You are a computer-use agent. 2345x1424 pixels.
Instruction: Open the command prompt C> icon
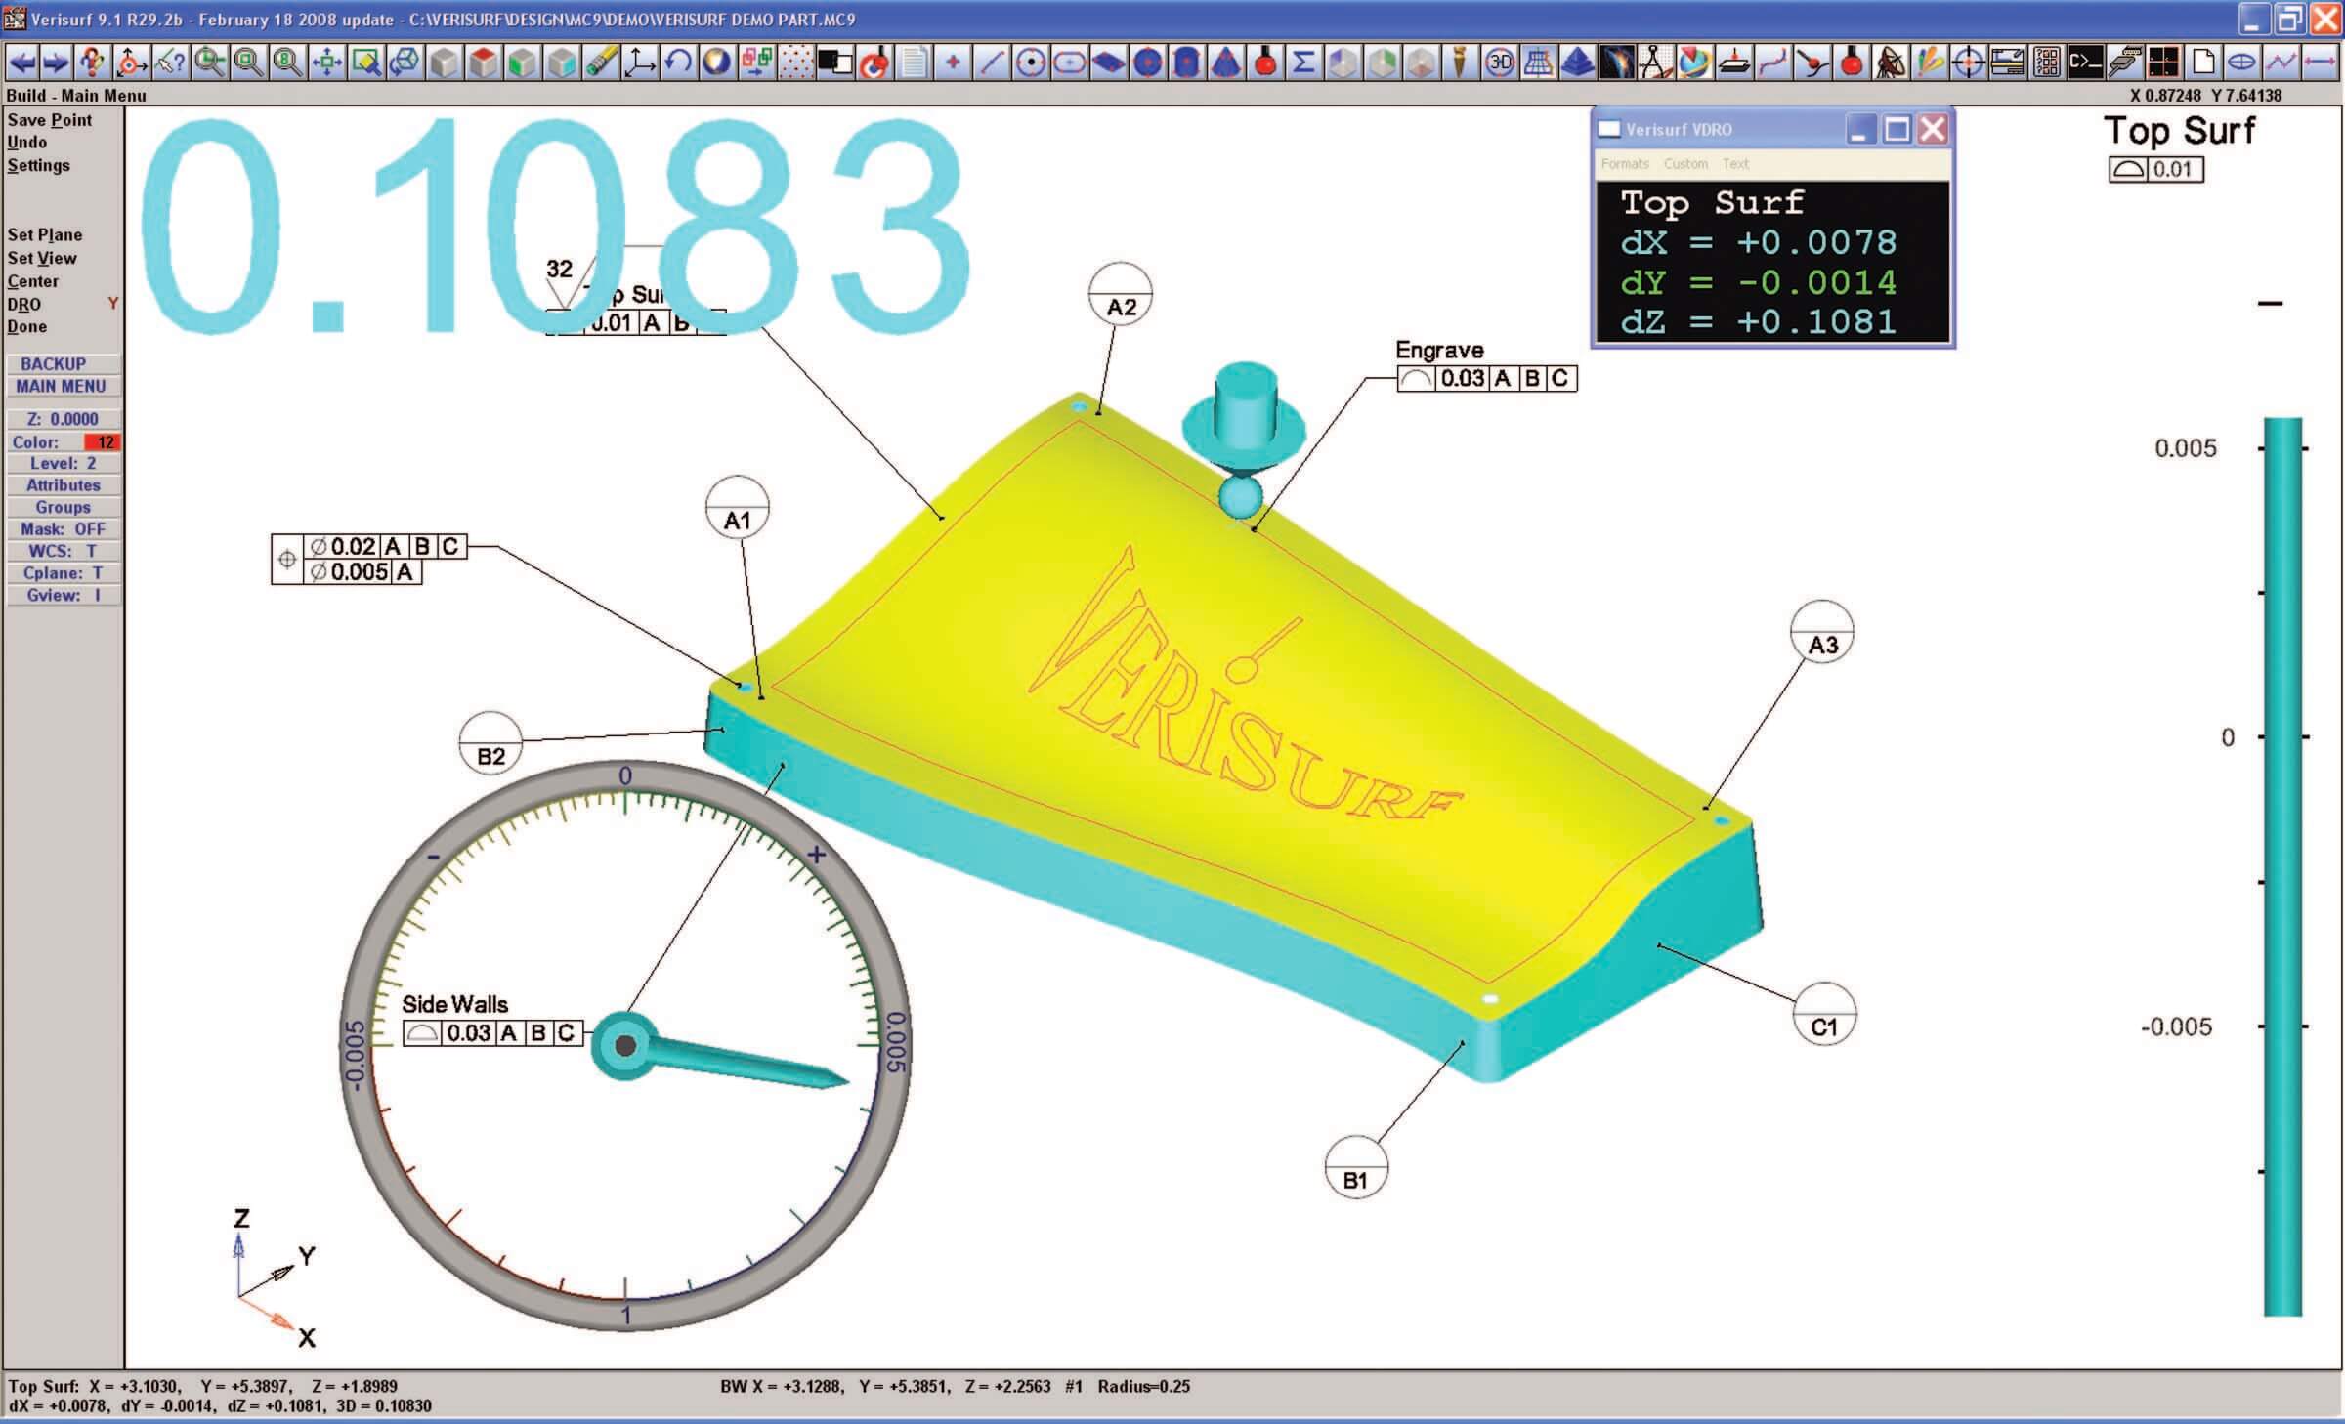click(x=2085, y=63)
